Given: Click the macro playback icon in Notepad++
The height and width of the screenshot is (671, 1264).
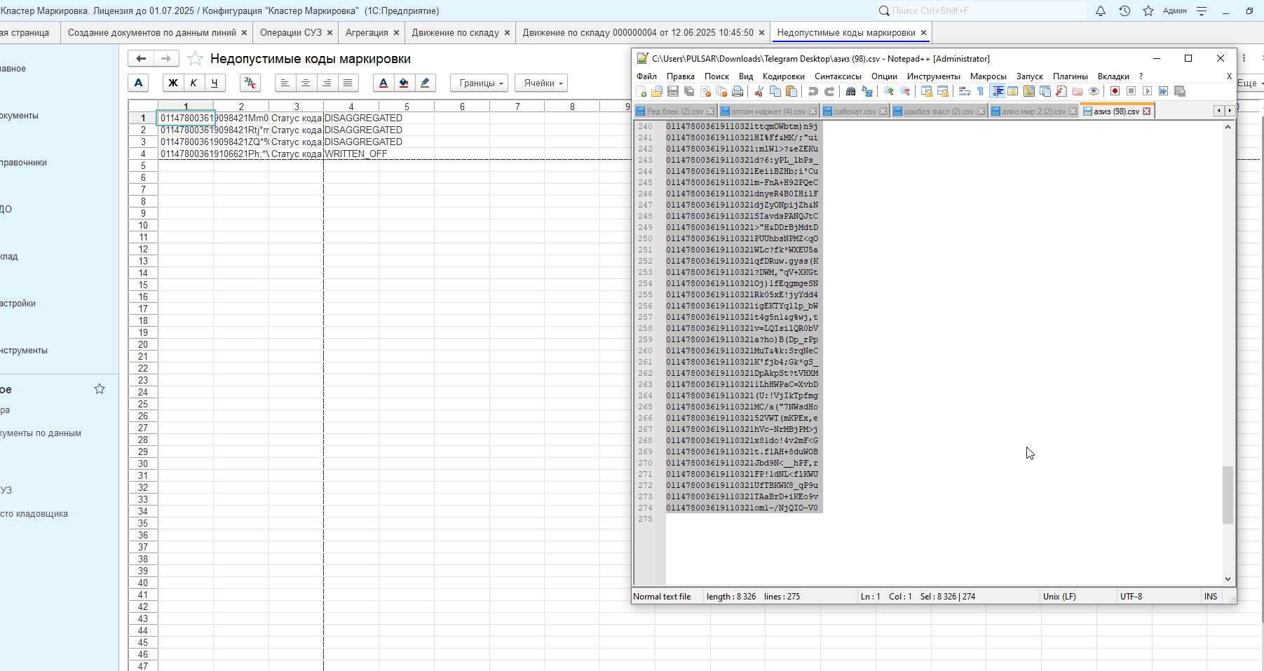Looking at the screenshot, I should (1147, 91).
